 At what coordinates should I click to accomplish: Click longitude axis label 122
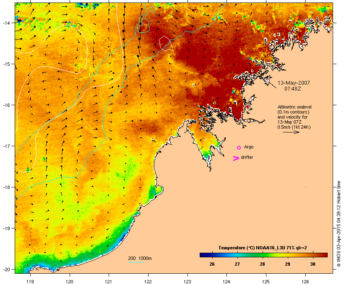tap(148, 282)
